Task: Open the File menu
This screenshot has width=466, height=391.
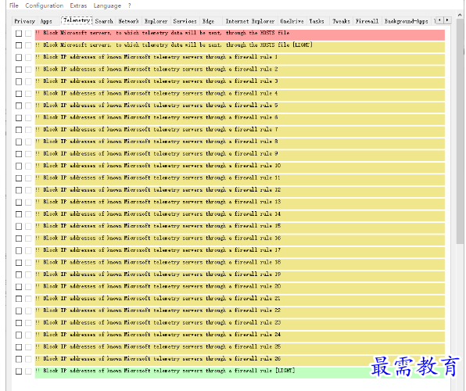Action: pyautogui.click(x=13, y=5)
